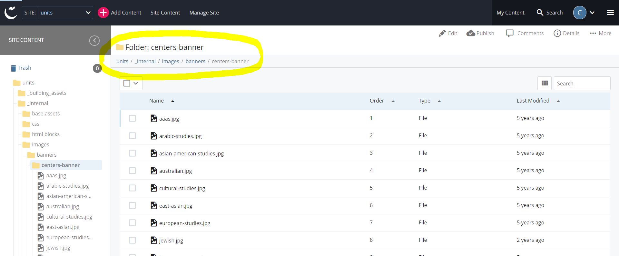This screenshot has width=619, height=256.
Task: Open cultural-studies.jpg in the file table
Action: 182,188
